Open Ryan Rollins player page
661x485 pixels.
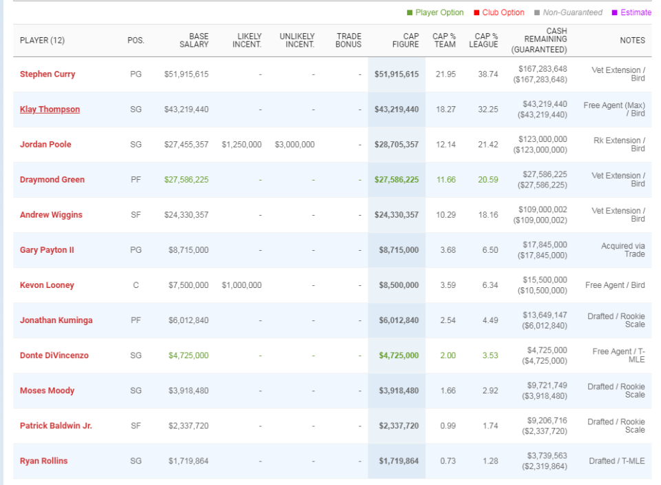click(x=44, y=461)
